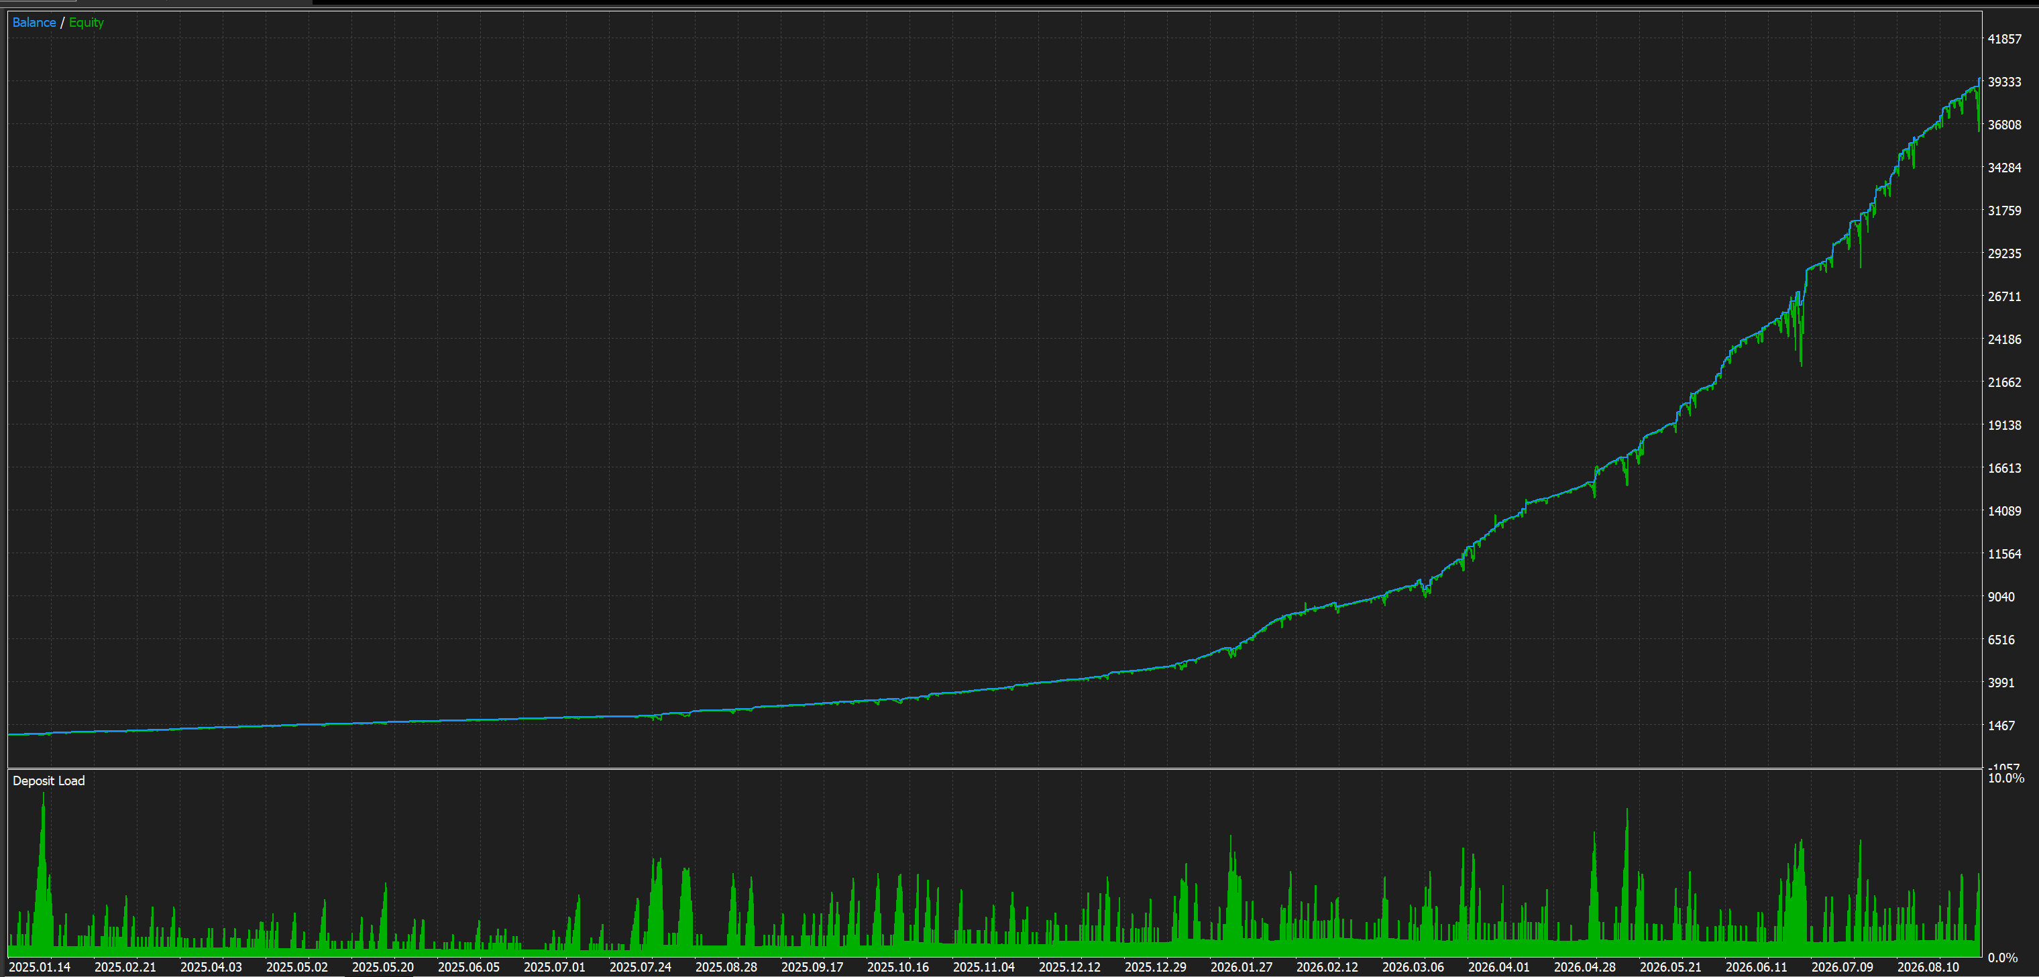Click the 0.0% deposit load scale label
Viewport: 2039px width, 977px height.
(x=2003, y=958)
